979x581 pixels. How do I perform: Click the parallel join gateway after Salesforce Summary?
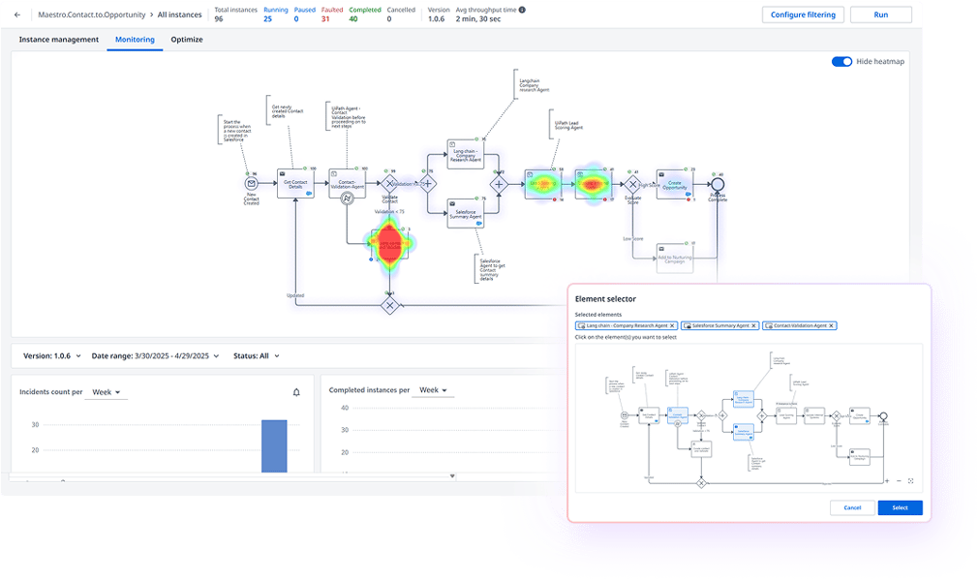499,184
